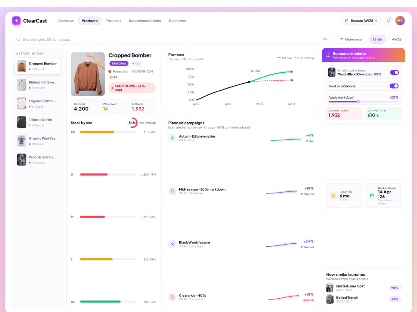Click the funnel icon in Outerwear filter
Image resolution: width=417 pixels, height=312 pixels.
tap(342, 39)
